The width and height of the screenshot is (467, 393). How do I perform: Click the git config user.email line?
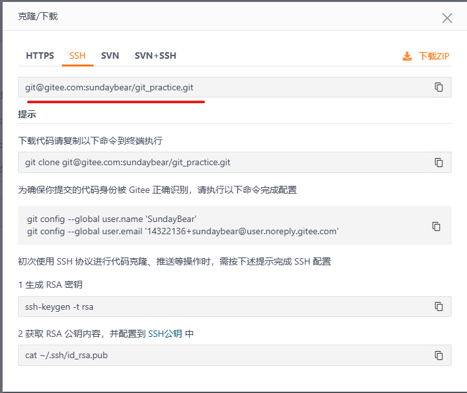(x=183, y=231)
